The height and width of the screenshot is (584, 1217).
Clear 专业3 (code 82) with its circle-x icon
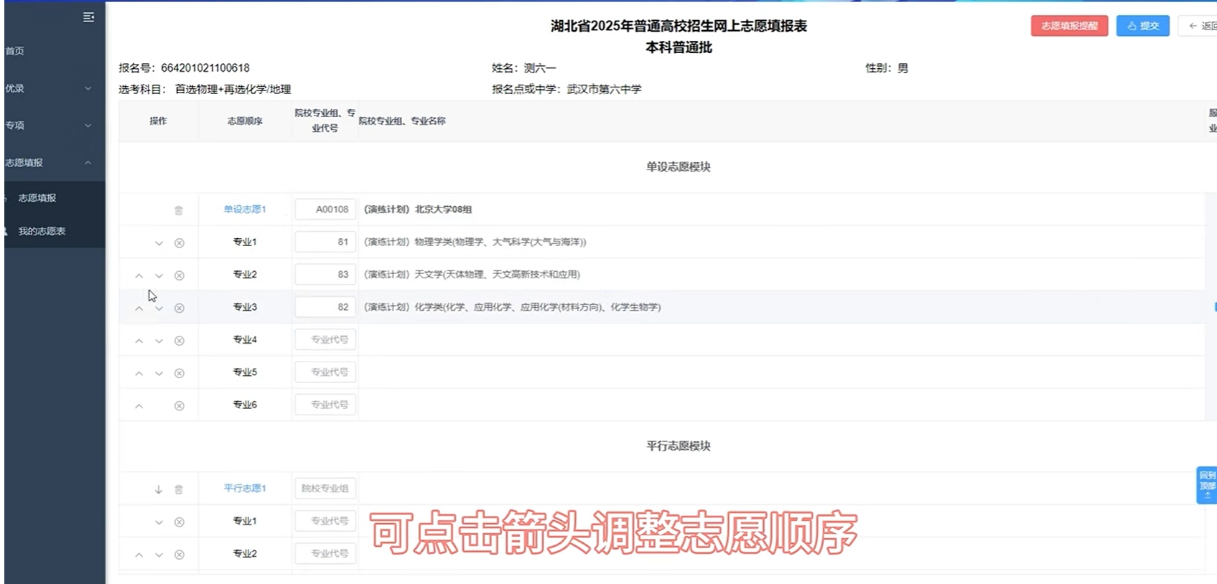179,308
